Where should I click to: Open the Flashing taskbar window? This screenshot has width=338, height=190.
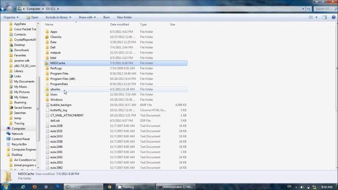point(135,187)
